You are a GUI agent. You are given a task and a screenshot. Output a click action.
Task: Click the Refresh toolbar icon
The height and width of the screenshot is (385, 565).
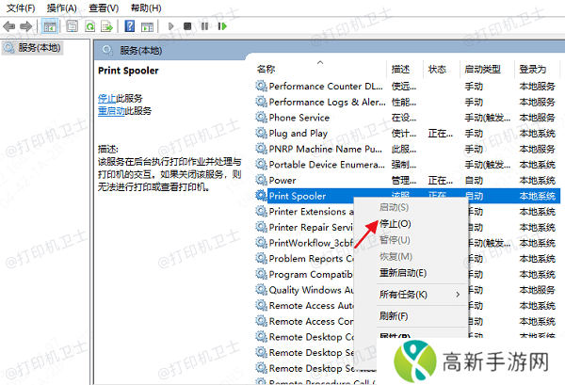click(90, 26)
